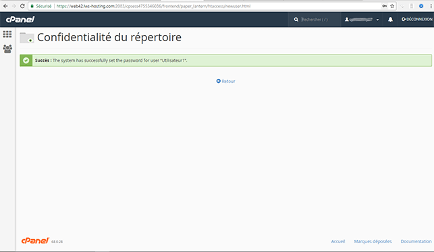Click the blue browser extension icon

pyautogui.click(x=421, y=6)
